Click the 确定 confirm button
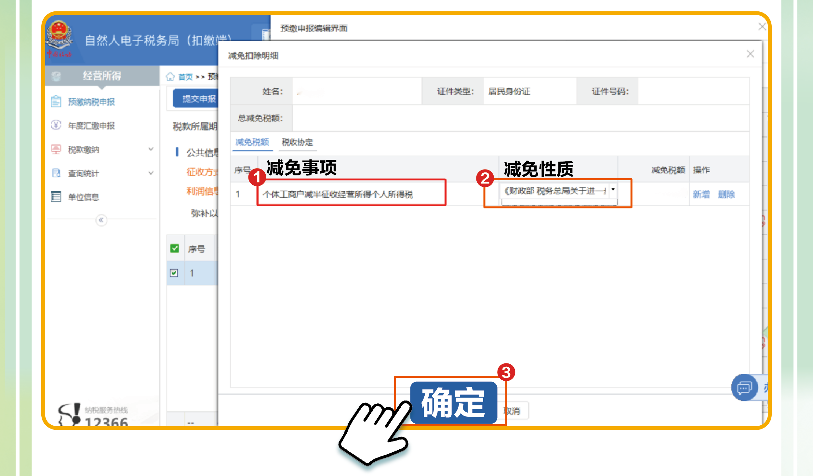Image resolution: width=813 pixels, height=476 pixels. coord(453,403)
